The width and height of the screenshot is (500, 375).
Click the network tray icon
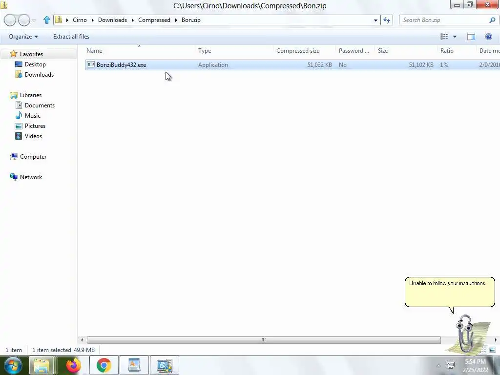[451, 365]
